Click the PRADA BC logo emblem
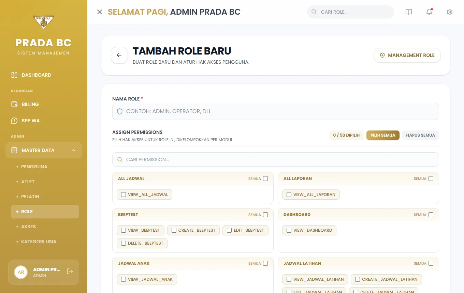 [x=44, y=22]
